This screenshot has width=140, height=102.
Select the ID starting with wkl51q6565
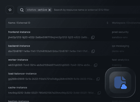coord(50,65)
